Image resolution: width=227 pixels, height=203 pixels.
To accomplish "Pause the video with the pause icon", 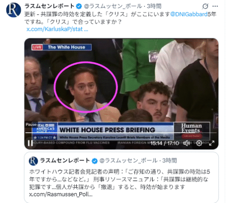I will coord(30,143).
